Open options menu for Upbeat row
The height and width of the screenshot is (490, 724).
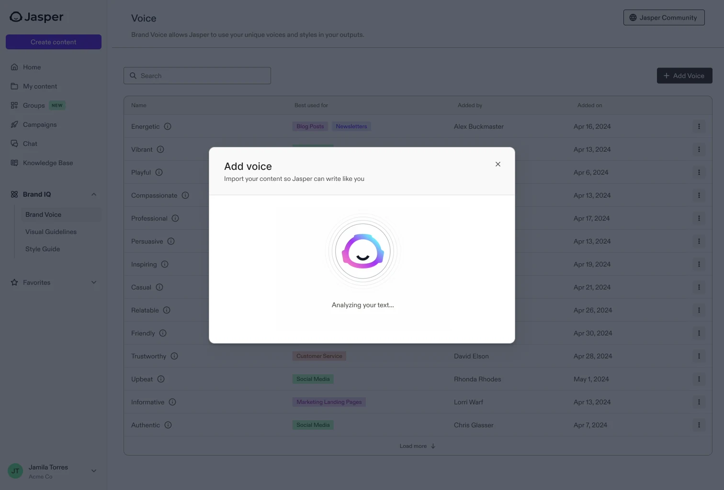(699, 379)
